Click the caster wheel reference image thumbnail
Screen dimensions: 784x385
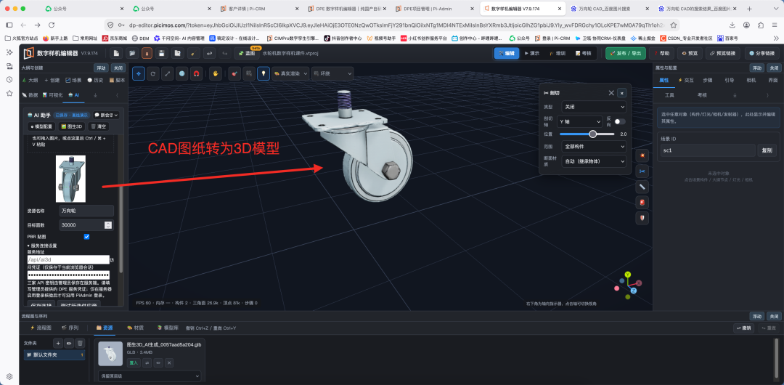click(70, 179)
